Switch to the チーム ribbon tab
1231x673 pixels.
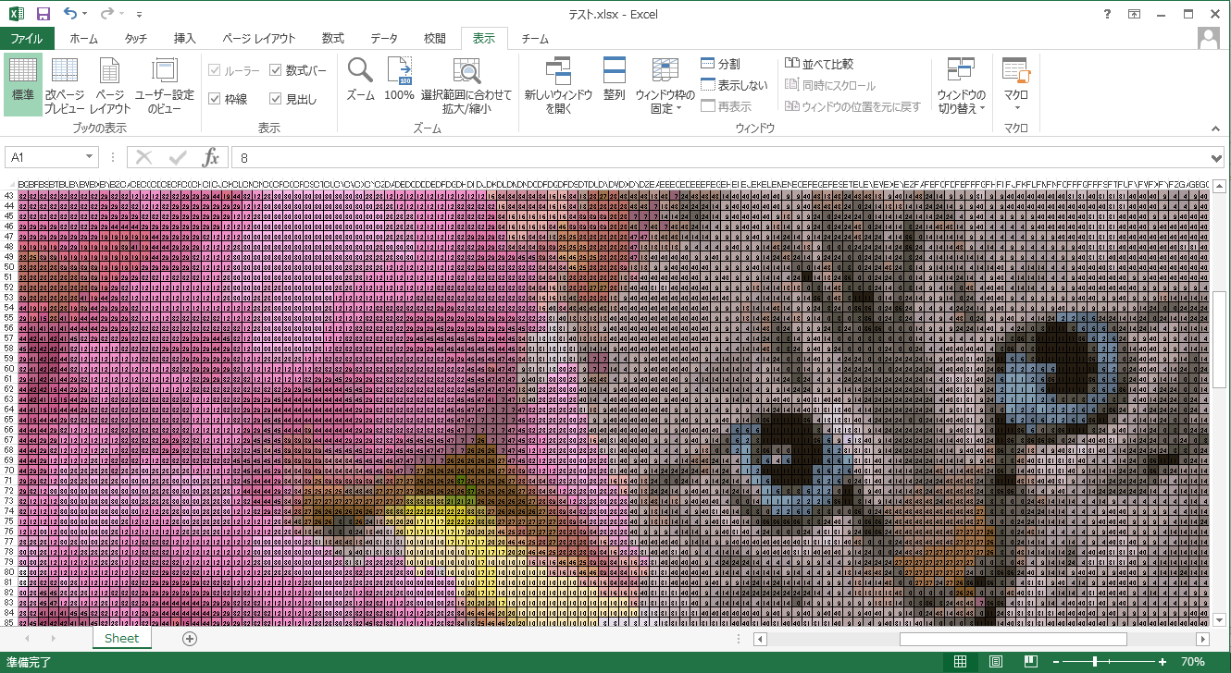point(534,39)
